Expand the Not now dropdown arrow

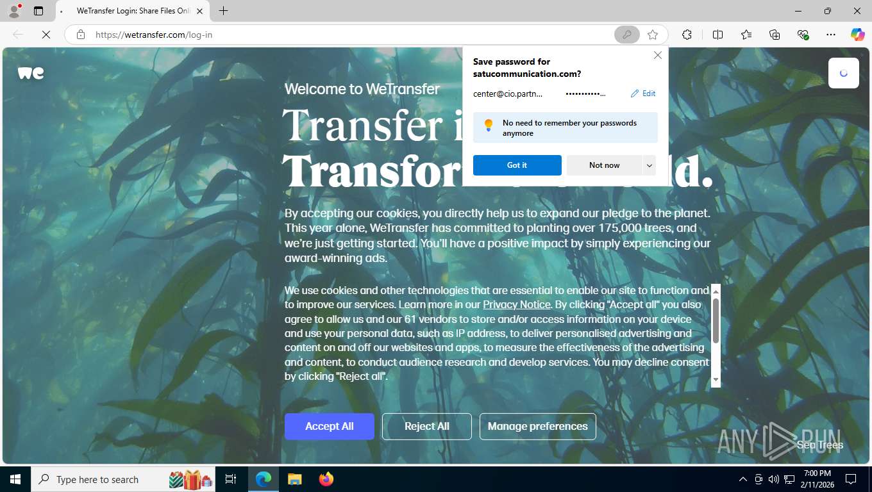[x=650, y=165]
